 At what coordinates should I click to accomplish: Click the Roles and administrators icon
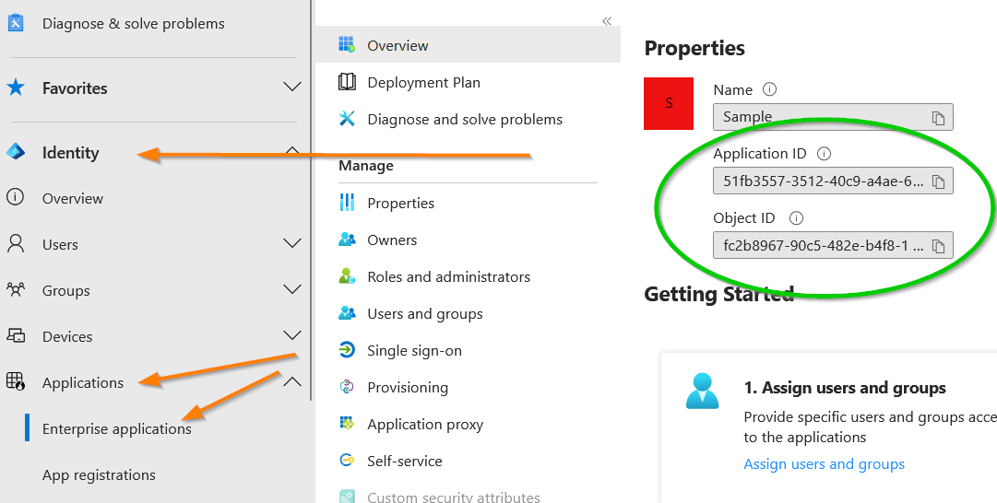pos(347,276)
